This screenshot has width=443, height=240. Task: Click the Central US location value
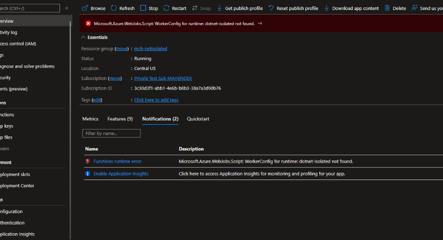pos(145,68)
